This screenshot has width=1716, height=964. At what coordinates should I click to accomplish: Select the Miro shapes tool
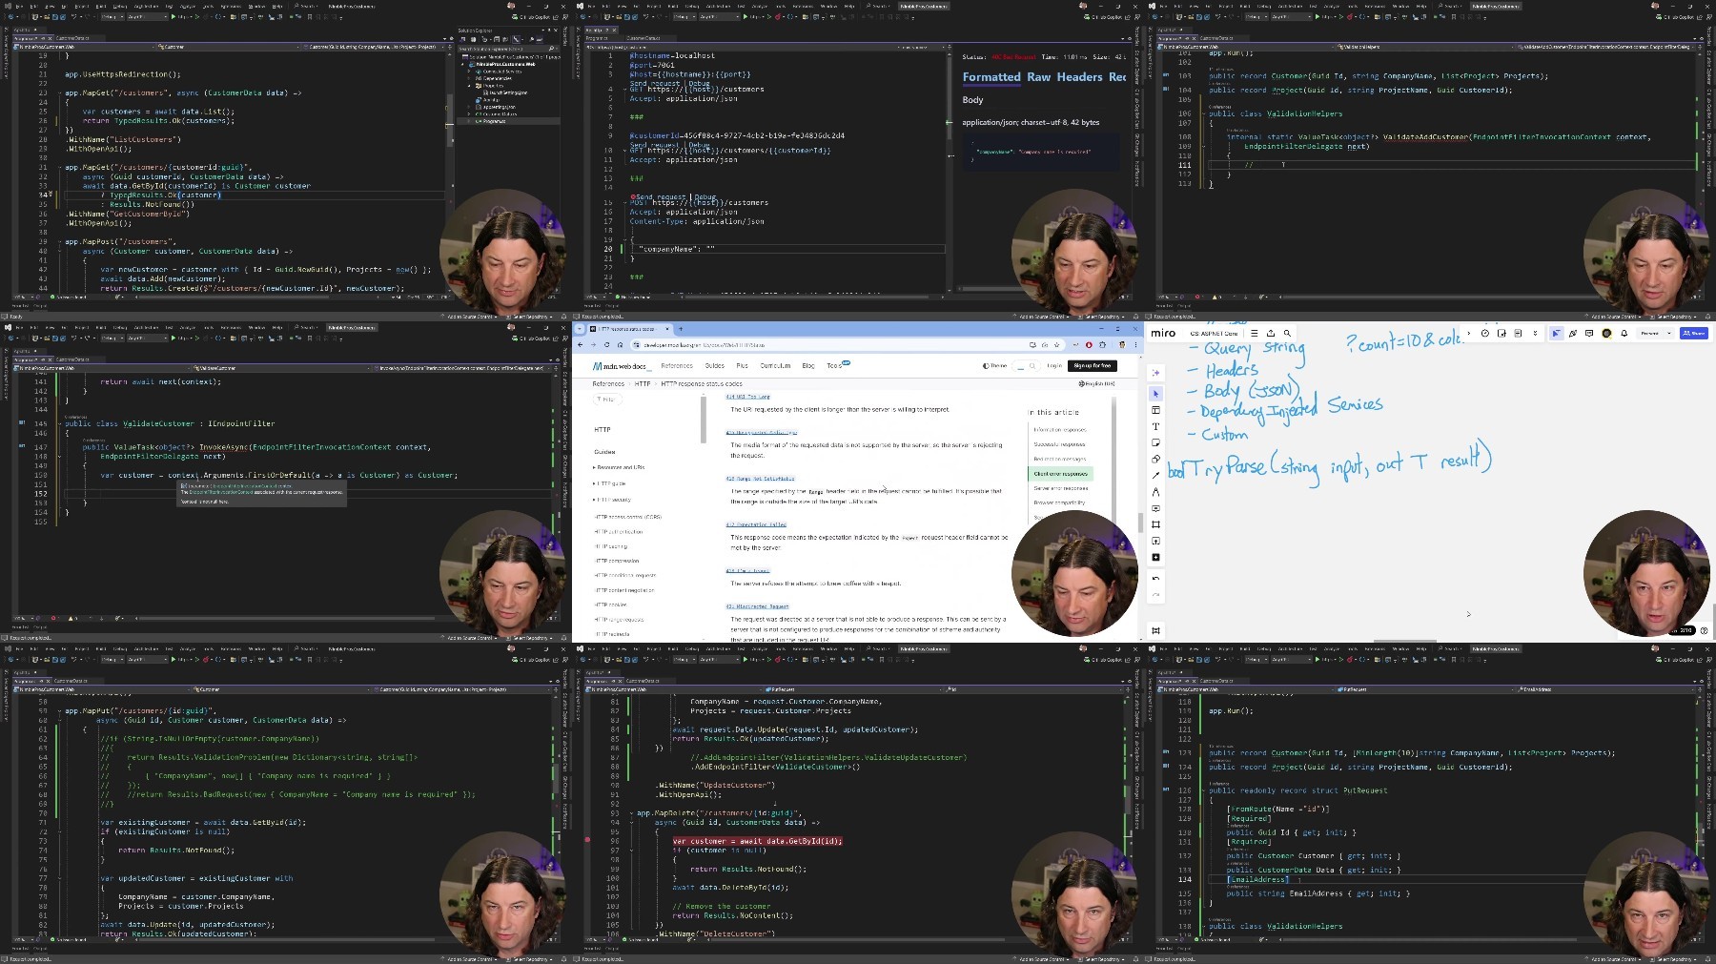(1156, 459)
